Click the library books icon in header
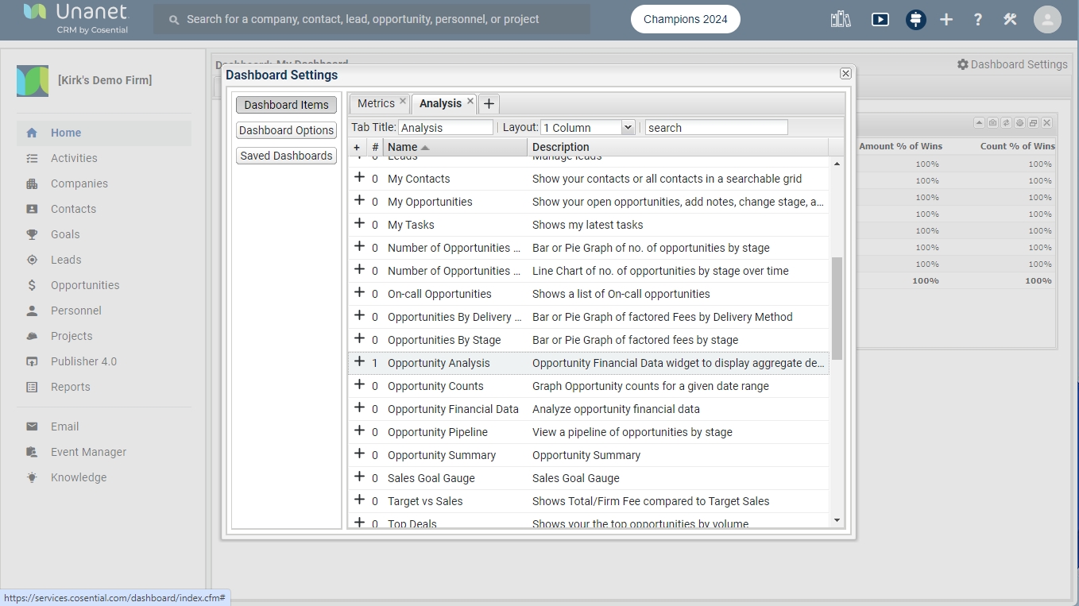This screenshot has width=1079, height=606. (841, 20)
